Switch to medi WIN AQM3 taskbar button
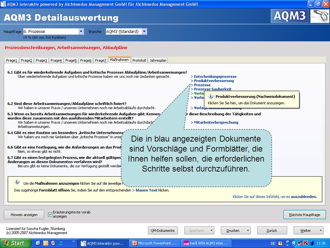This screenshot has height=248, width=330. click(206, 244)
